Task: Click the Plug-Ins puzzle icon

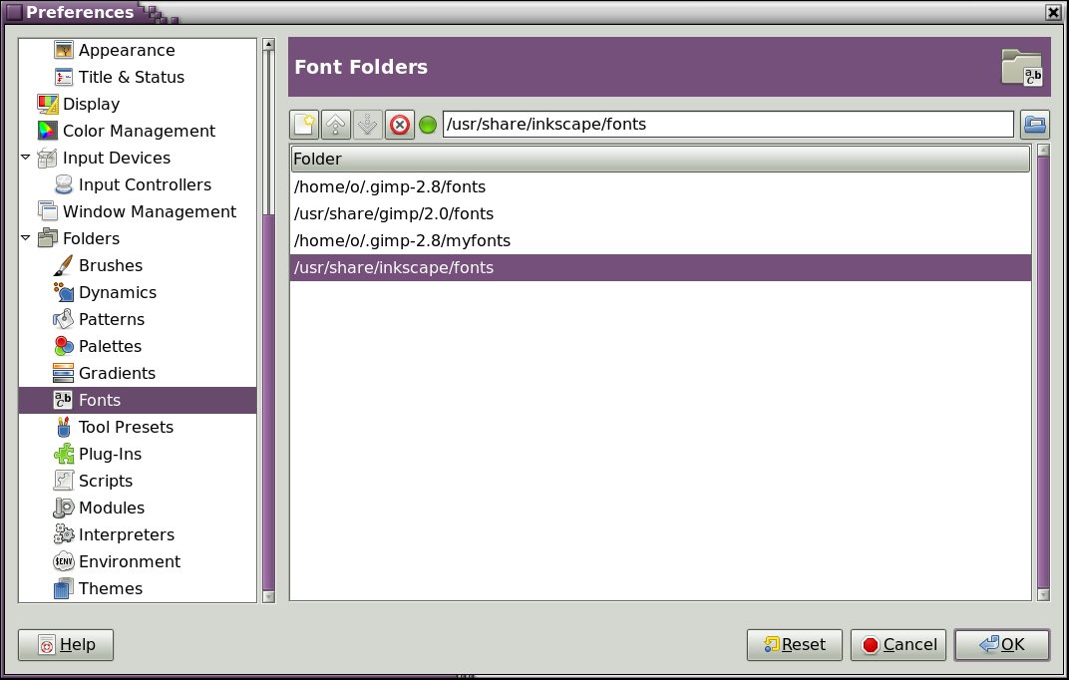Action: point(64,454)
